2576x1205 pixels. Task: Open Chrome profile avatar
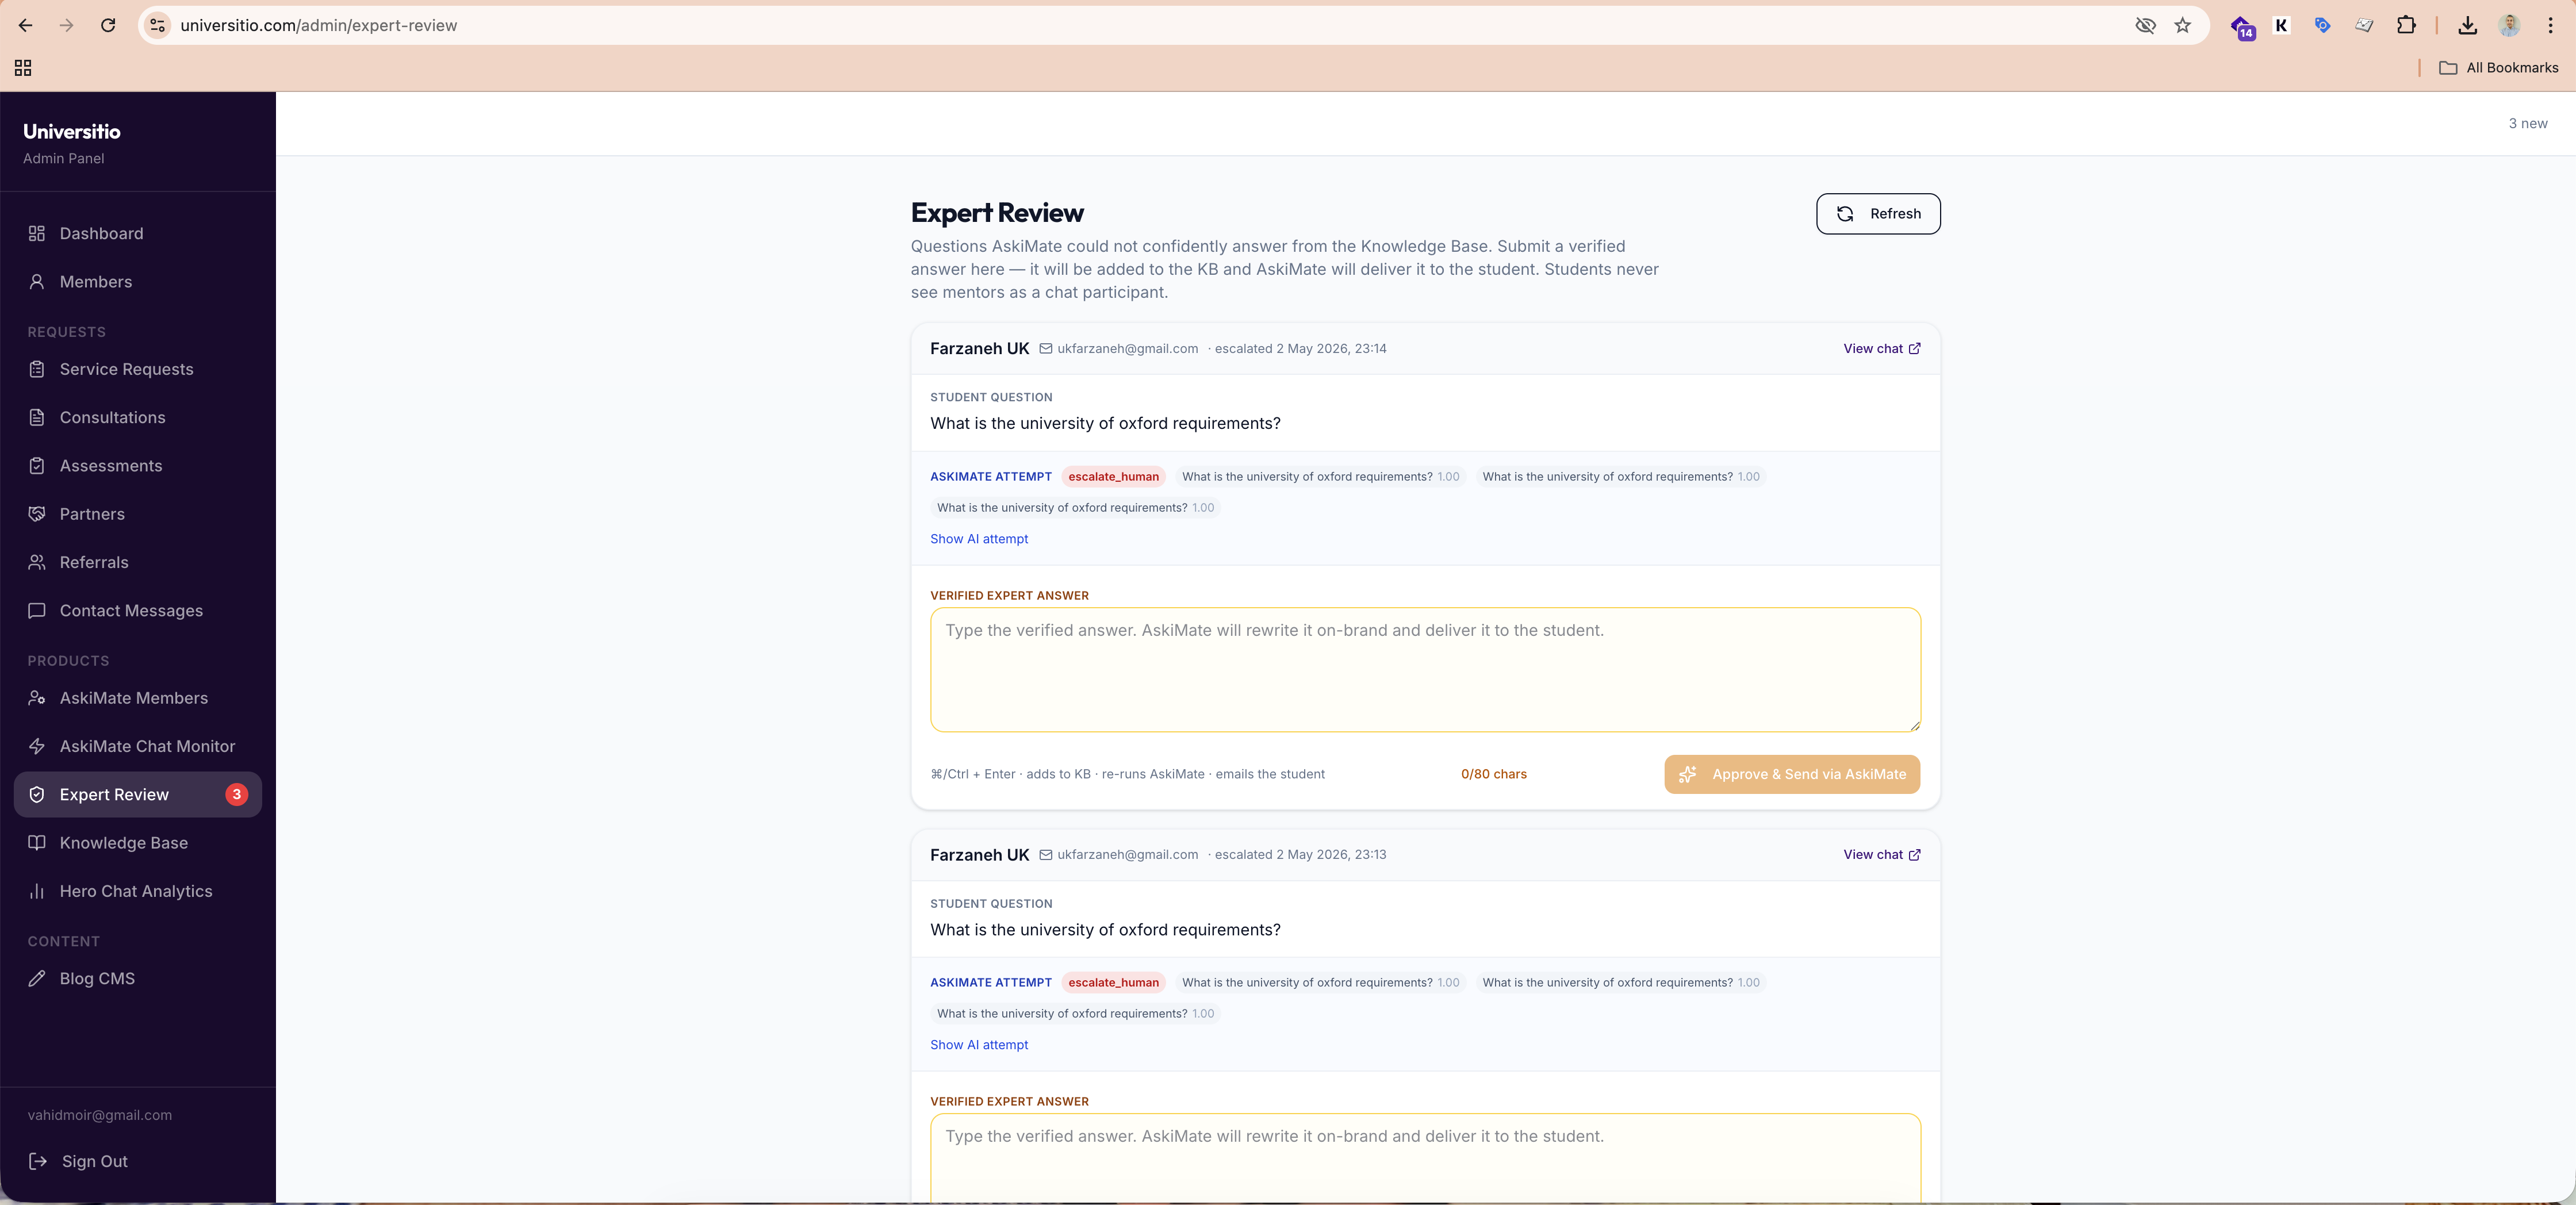[x=2509, y=25]
